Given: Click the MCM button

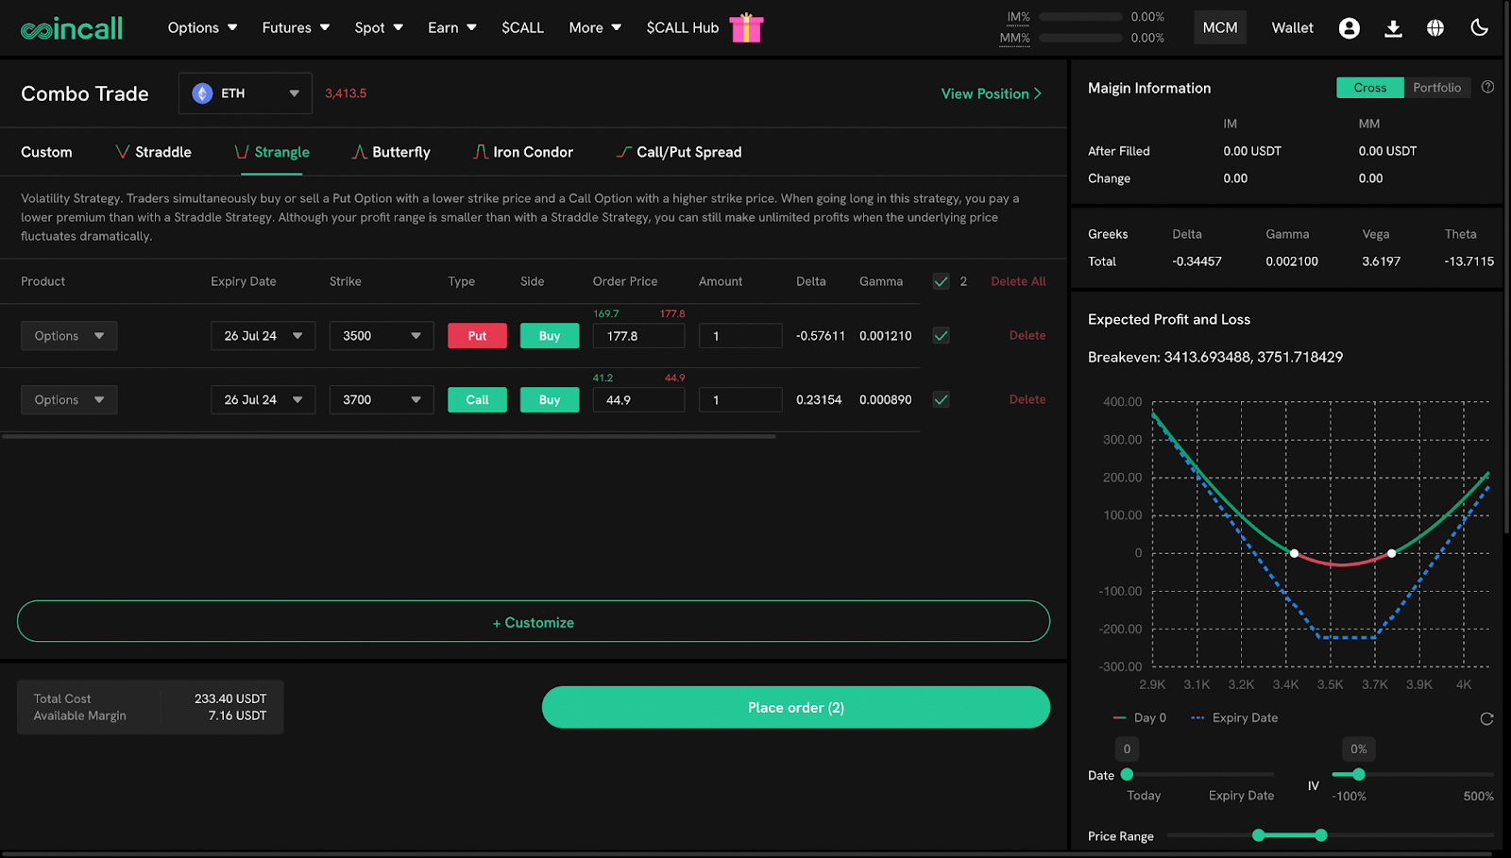Looking at the screenshot, I should [x=1220, y=27].
